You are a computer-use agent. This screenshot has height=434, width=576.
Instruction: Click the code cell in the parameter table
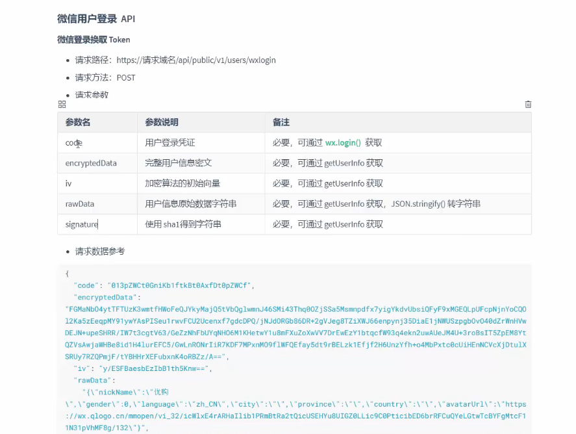pos(97,142)
